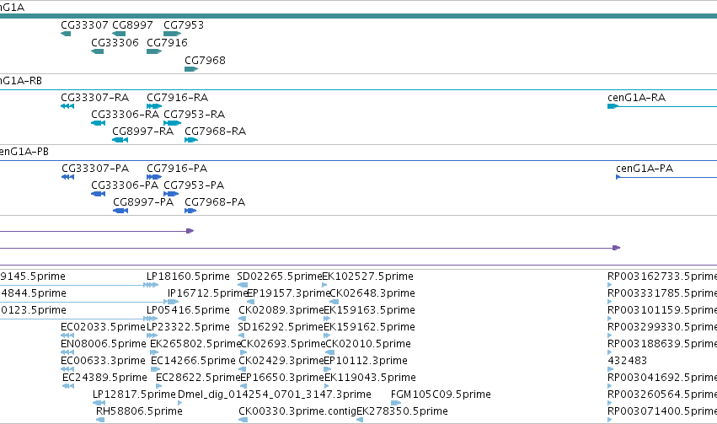717x424 pixels.
Task: Select the SD16292.5prime EST label
Action: (x=281, y=327)
